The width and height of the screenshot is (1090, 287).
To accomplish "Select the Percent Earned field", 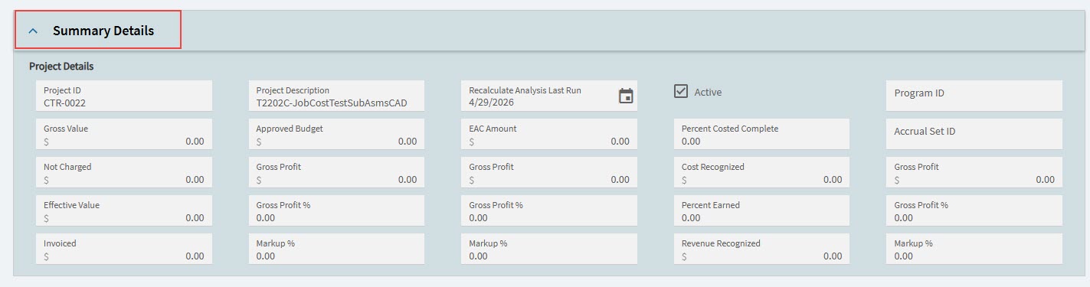I will pyautogui.click(x=761, y=210).
